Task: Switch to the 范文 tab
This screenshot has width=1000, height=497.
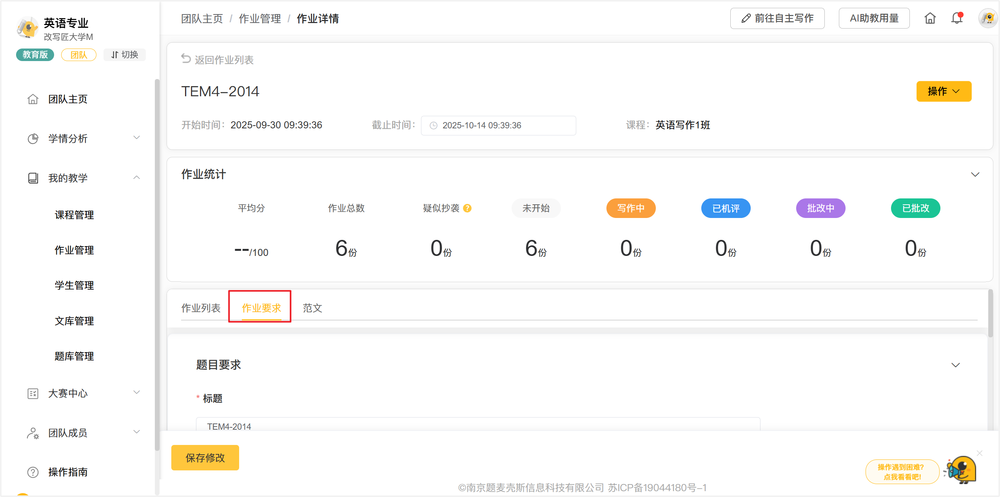Action: click(x=312, y=308)
